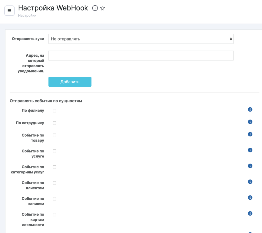The image size is (262, 233).
Task: Click info icon for Событие по записям
Action: click(250, 198)
